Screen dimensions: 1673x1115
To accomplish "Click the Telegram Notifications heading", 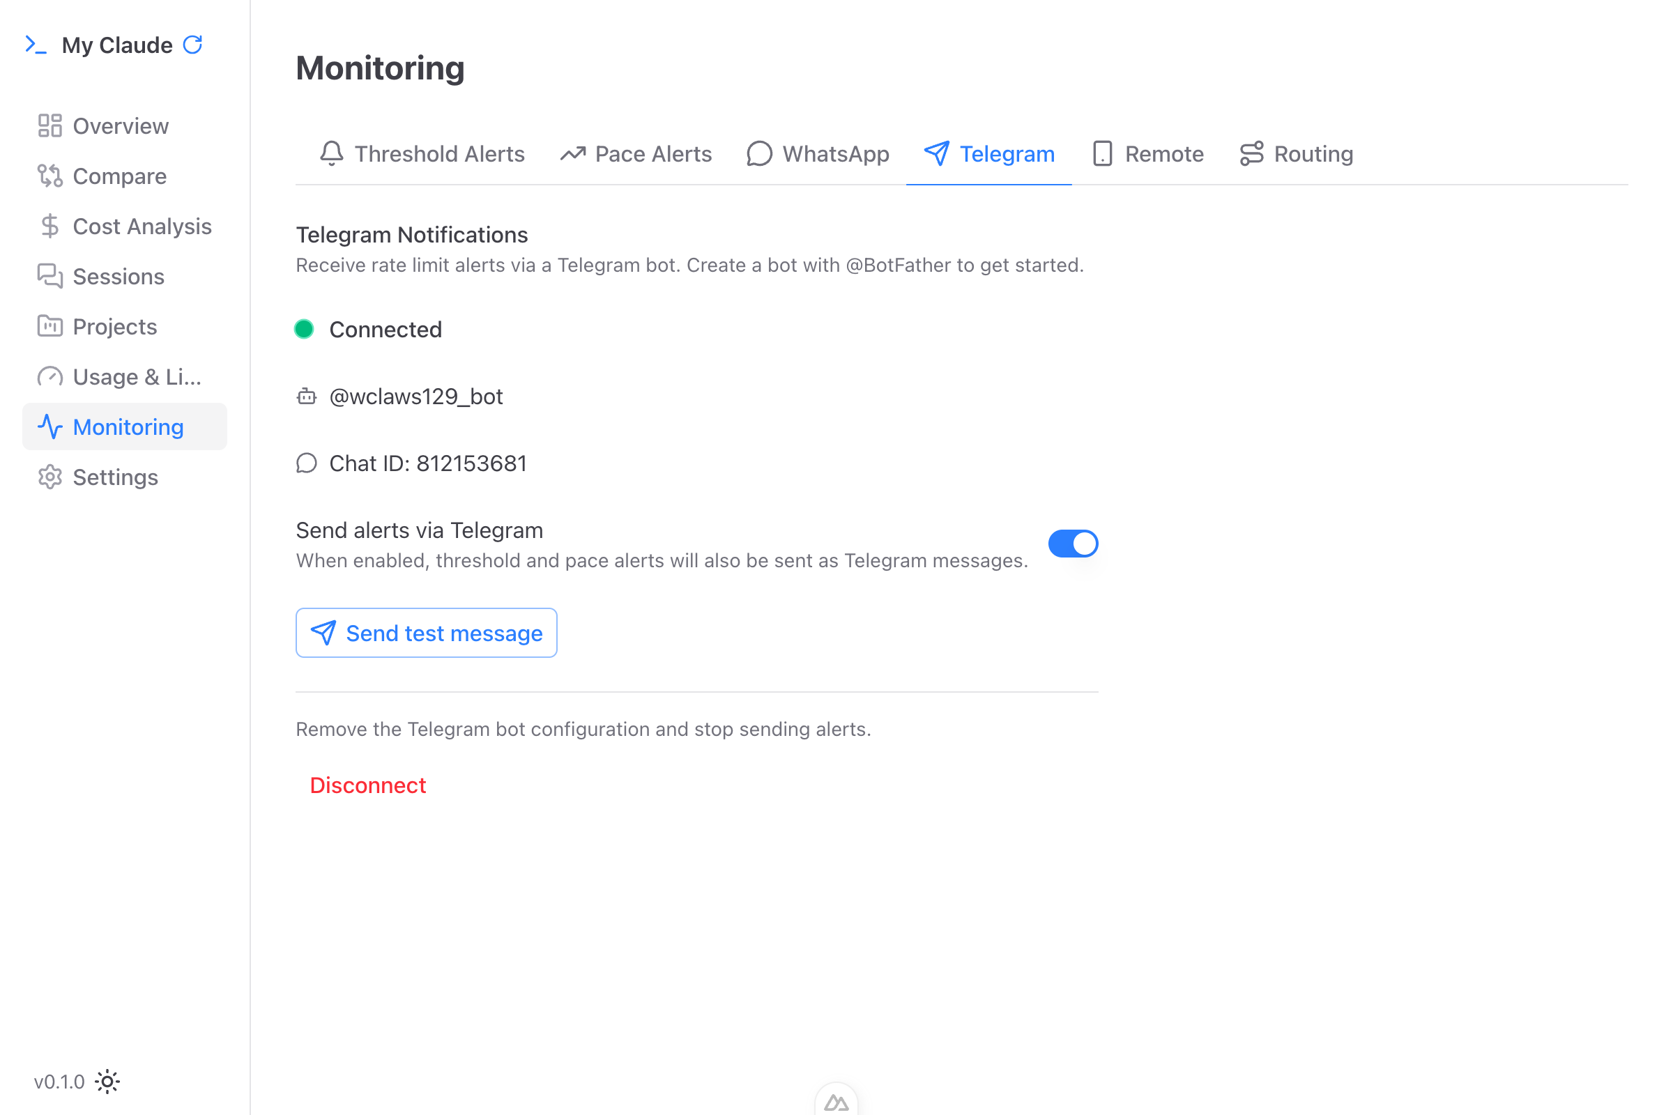I will click(412, 235).
